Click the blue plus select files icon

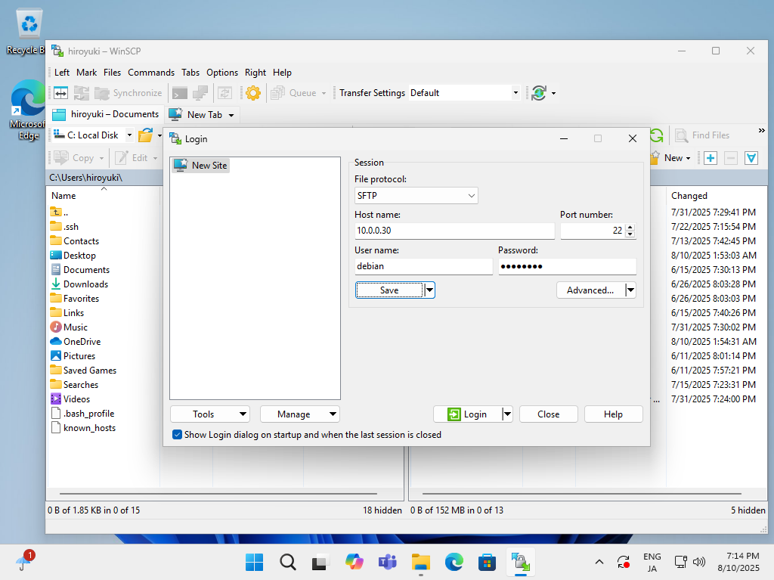click(x=711, y=158)
